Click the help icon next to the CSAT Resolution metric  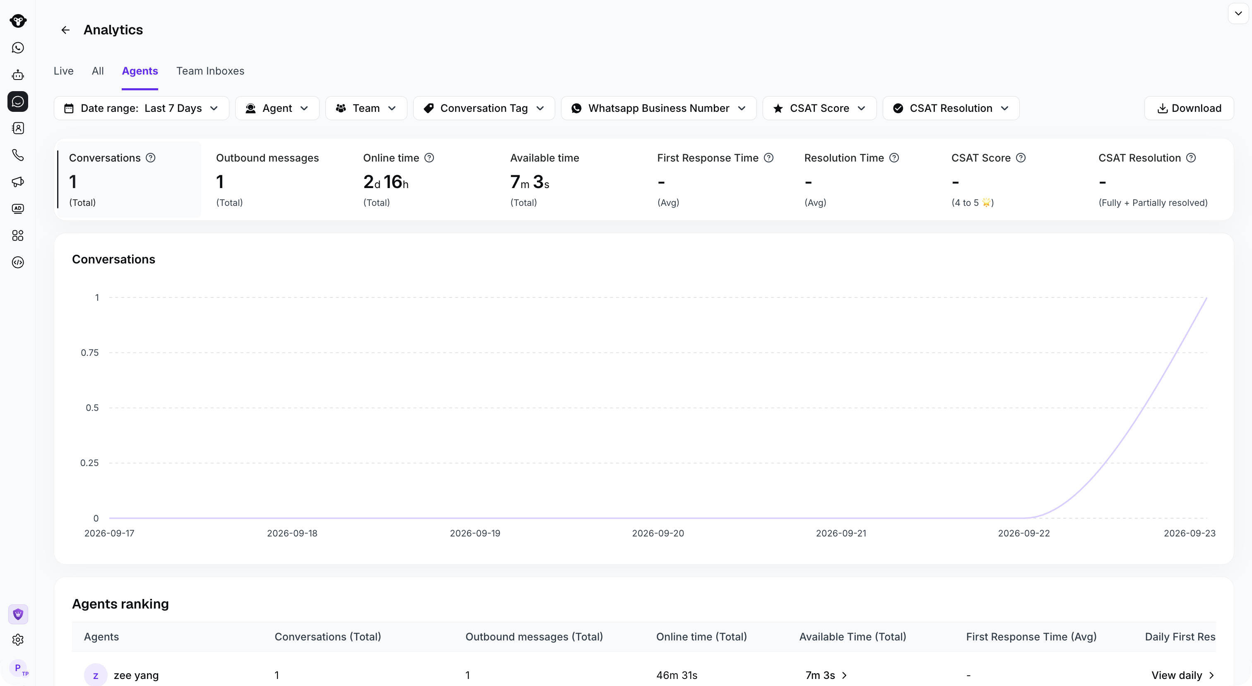[1191, 158]
